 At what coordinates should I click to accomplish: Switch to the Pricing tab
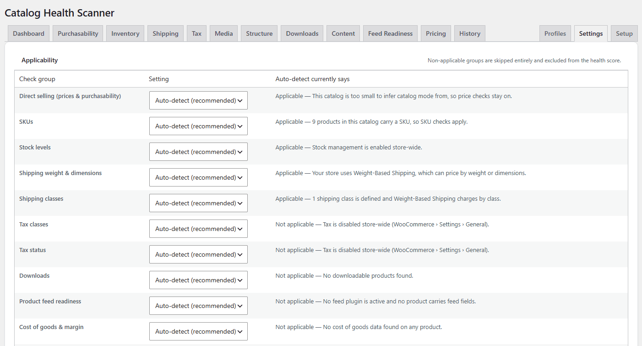(x=435, y=33)
